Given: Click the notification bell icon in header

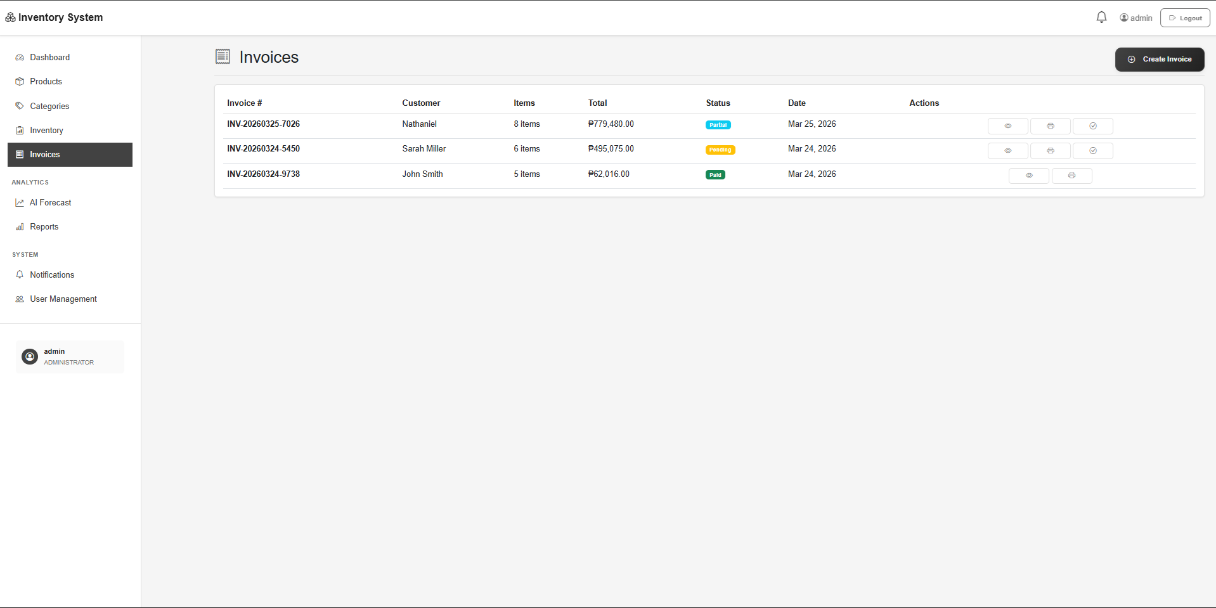Looking at the screenshot, I should [1101, 18].
